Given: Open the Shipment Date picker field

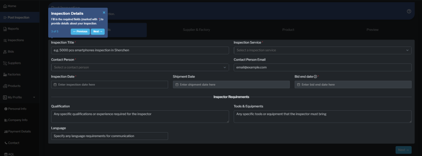Looking at the screenshot, I should pyautogui.click(x=231, y=84).
